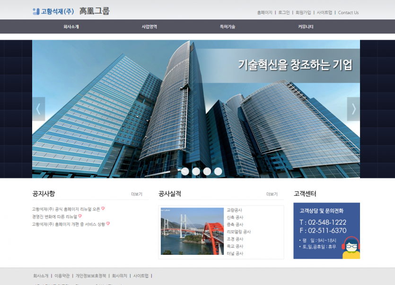Open the 사업영역 navigation menu

149,27
